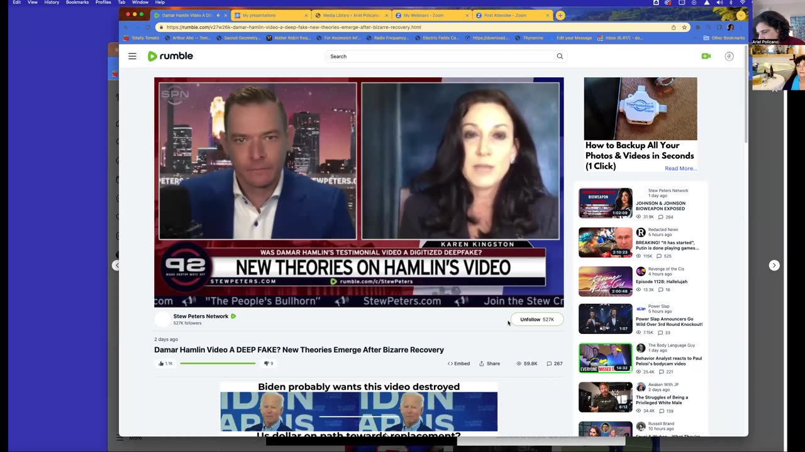Click the Rumble logo
The image size is (805, 452).
[170, 56]
